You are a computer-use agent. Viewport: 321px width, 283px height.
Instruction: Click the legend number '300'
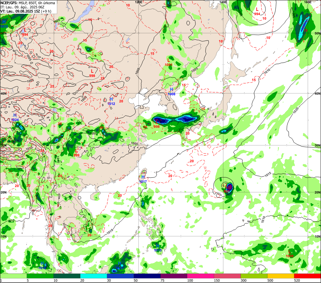pyautogui.click(x=244, y=280)
